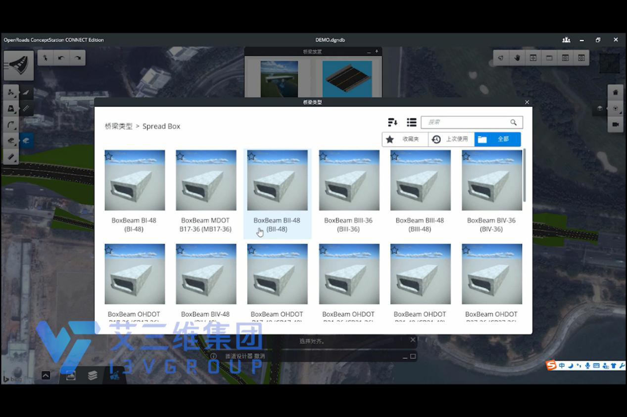
Task: Close the 选择对齐 prompt bar
Action: [x=413, y=340]
